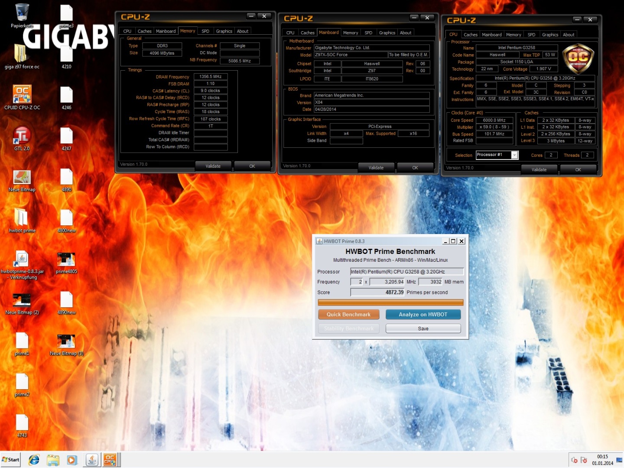Click Analyze on HWBOT button

[x=423, y=315]
